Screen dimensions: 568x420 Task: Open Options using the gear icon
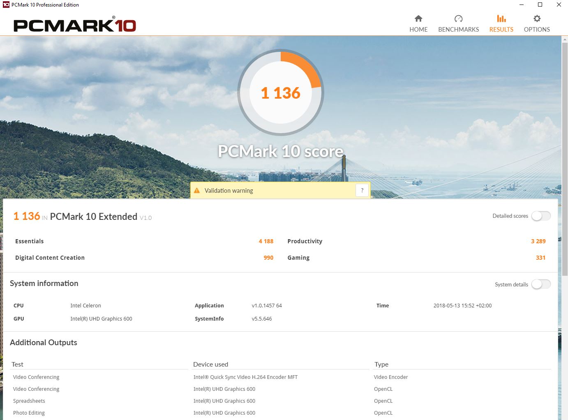[537, 18]
